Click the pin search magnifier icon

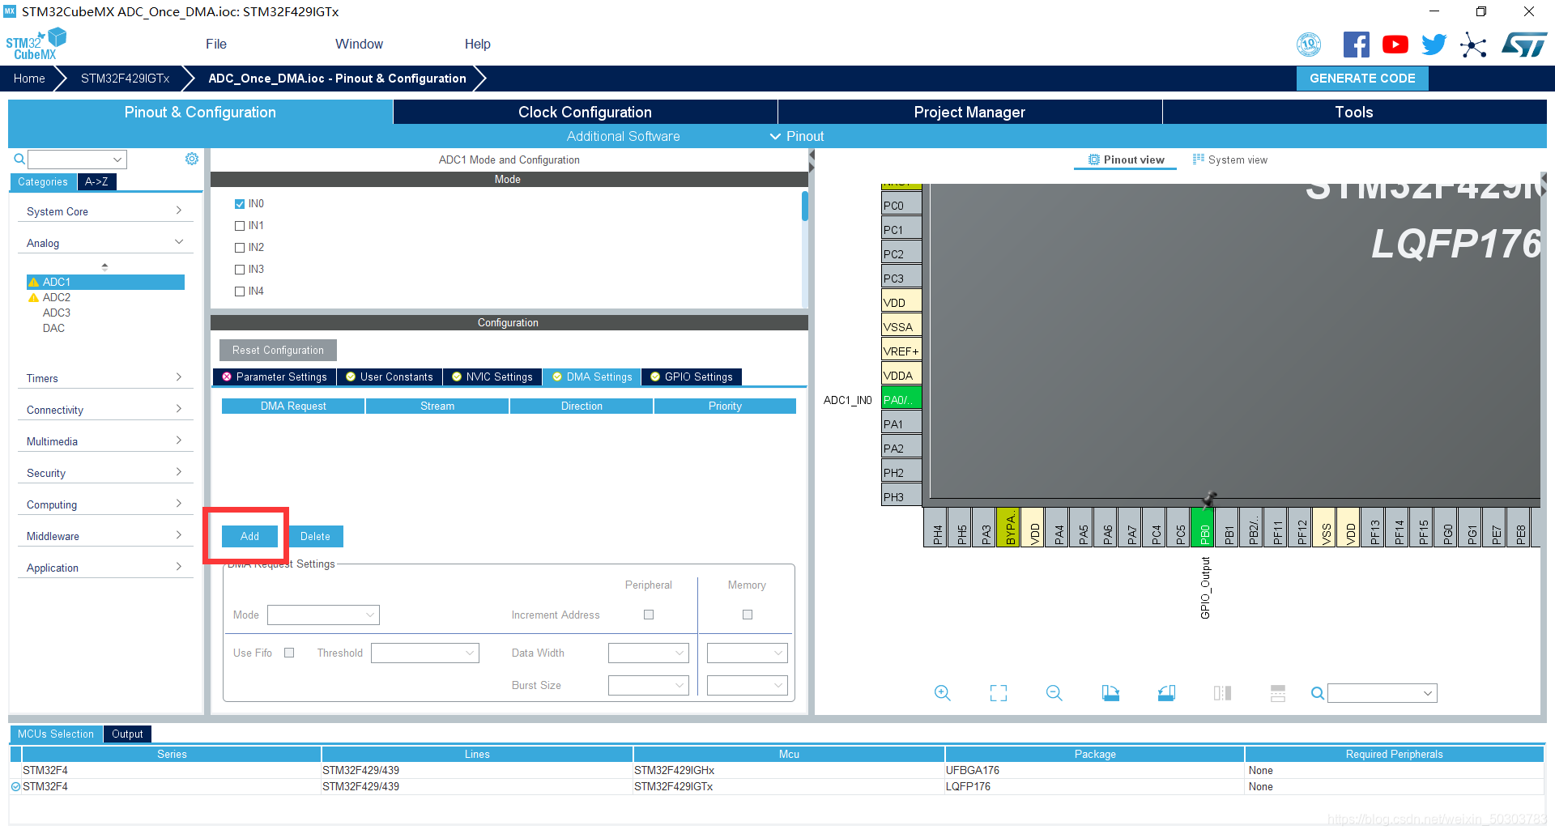point(1318,693)
